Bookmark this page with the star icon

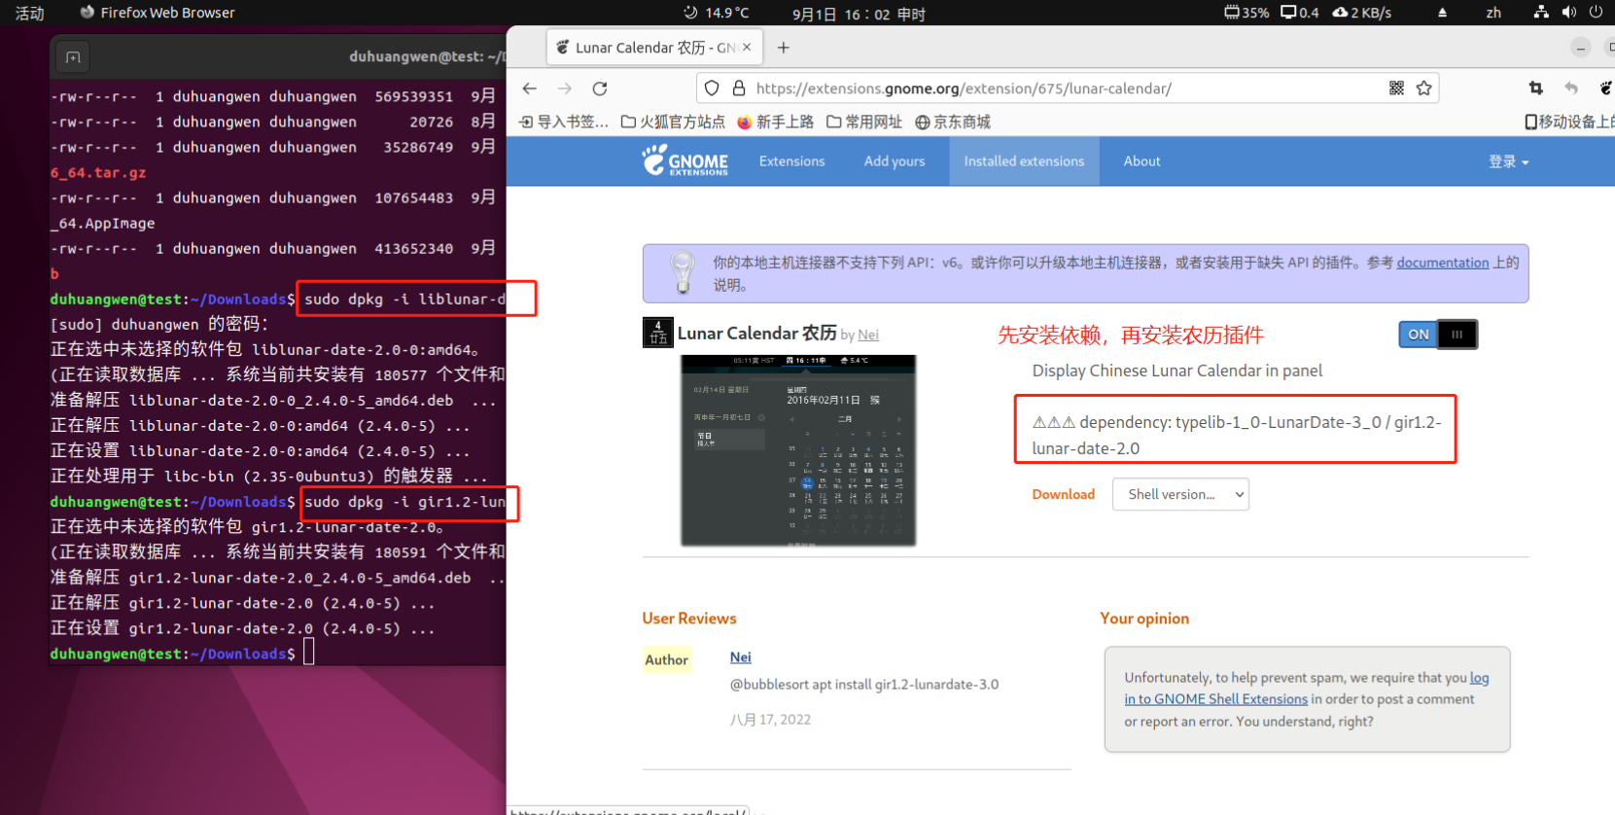point(1423,89)
